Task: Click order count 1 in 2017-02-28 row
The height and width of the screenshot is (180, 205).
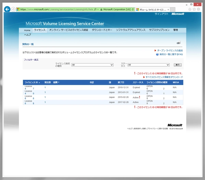Action: click(x=45, y=102)
